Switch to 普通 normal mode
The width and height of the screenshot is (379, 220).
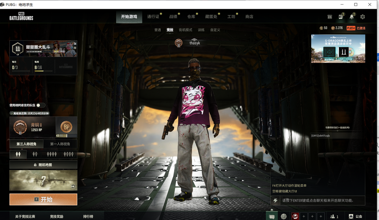(x=158, y=30)
